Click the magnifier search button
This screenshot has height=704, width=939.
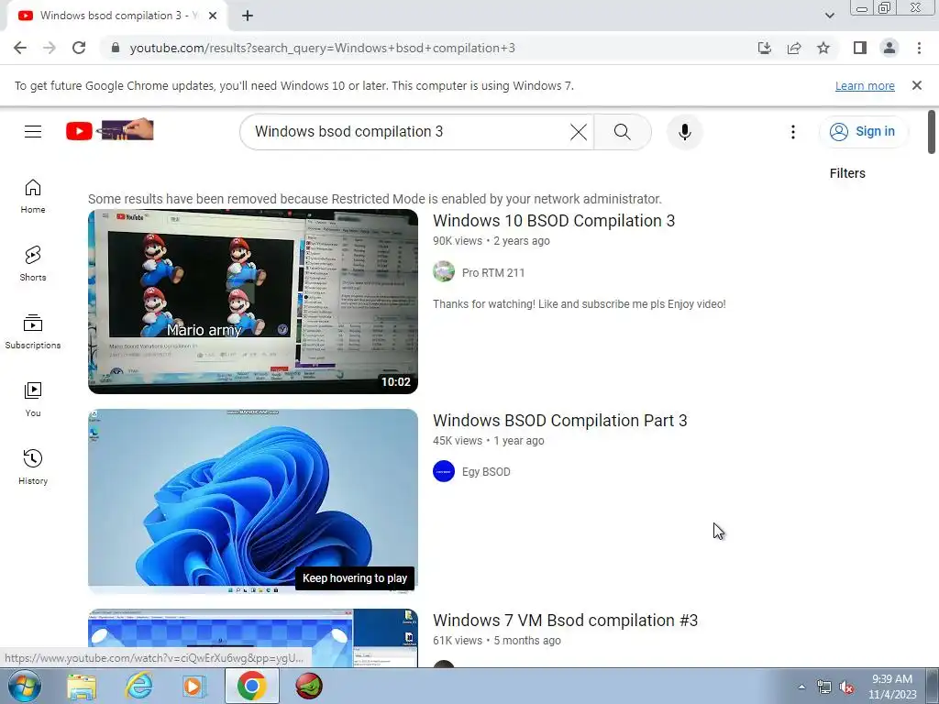coord(623,132)
